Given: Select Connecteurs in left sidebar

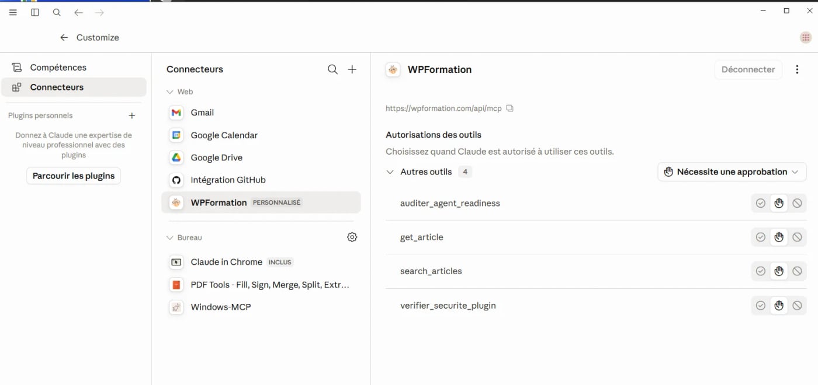Looking at the screenshot, I should click(74, 87).
